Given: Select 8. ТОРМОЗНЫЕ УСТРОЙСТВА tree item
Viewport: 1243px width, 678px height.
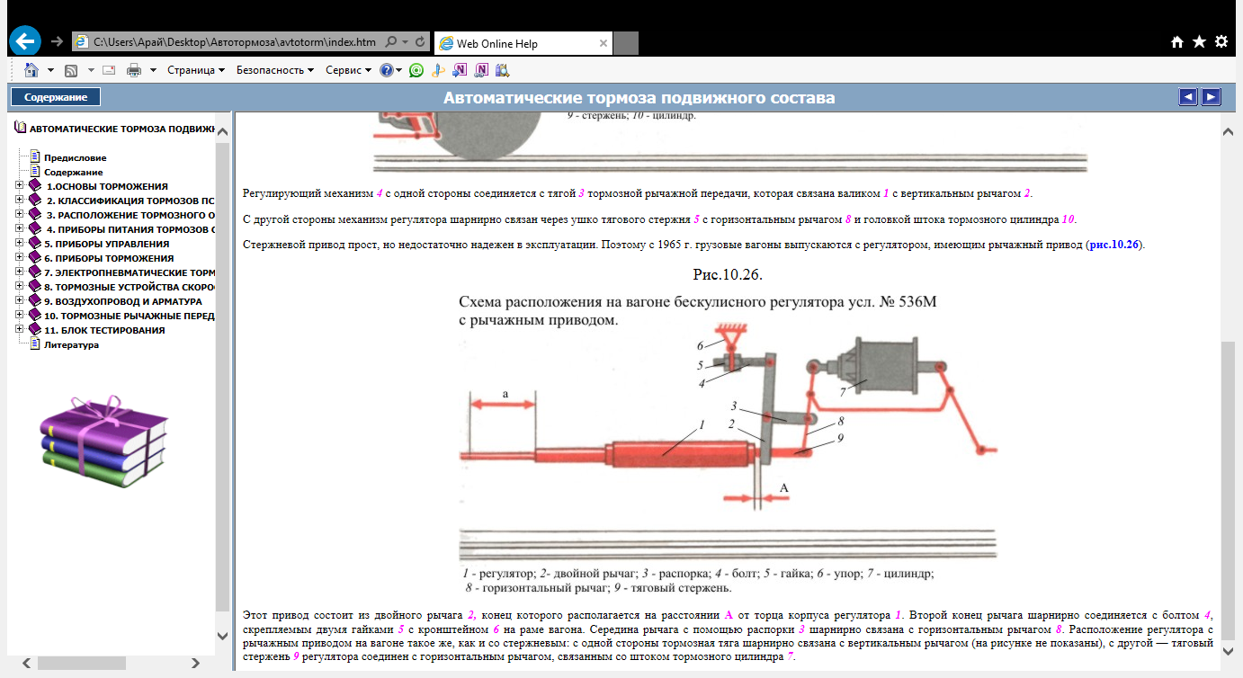Looking at the screenshot, I should (130, 287).
